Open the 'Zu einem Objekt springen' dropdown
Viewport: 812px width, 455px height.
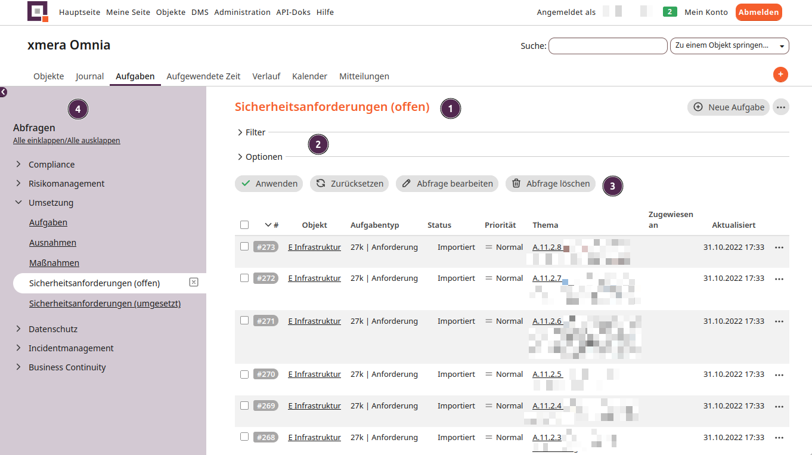pyautogui.click(x=730, y=45)
